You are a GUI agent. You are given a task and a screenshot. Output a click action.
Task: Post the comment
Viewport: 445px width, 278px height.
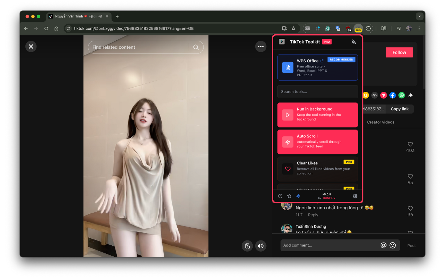click(x=412, y=246)
